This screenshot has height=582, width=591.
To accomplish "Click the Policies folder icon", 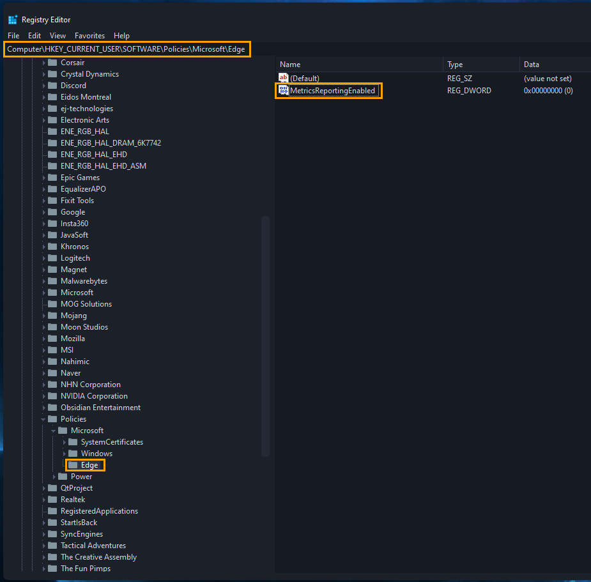I will [52, 419].
